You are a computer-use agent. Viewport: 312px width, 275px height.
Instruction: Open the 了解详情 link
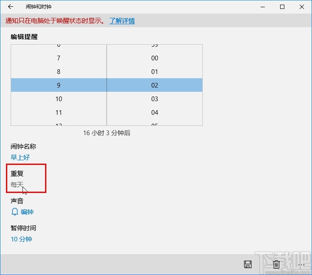coord(122,21)
